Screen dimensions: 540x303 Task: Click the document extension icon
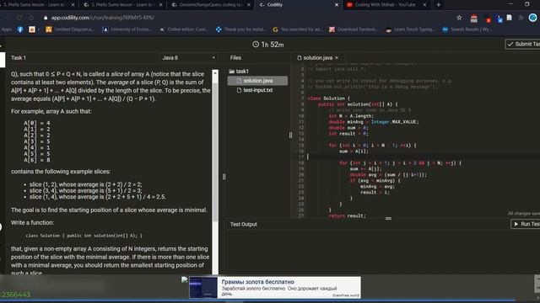point(509,18)
